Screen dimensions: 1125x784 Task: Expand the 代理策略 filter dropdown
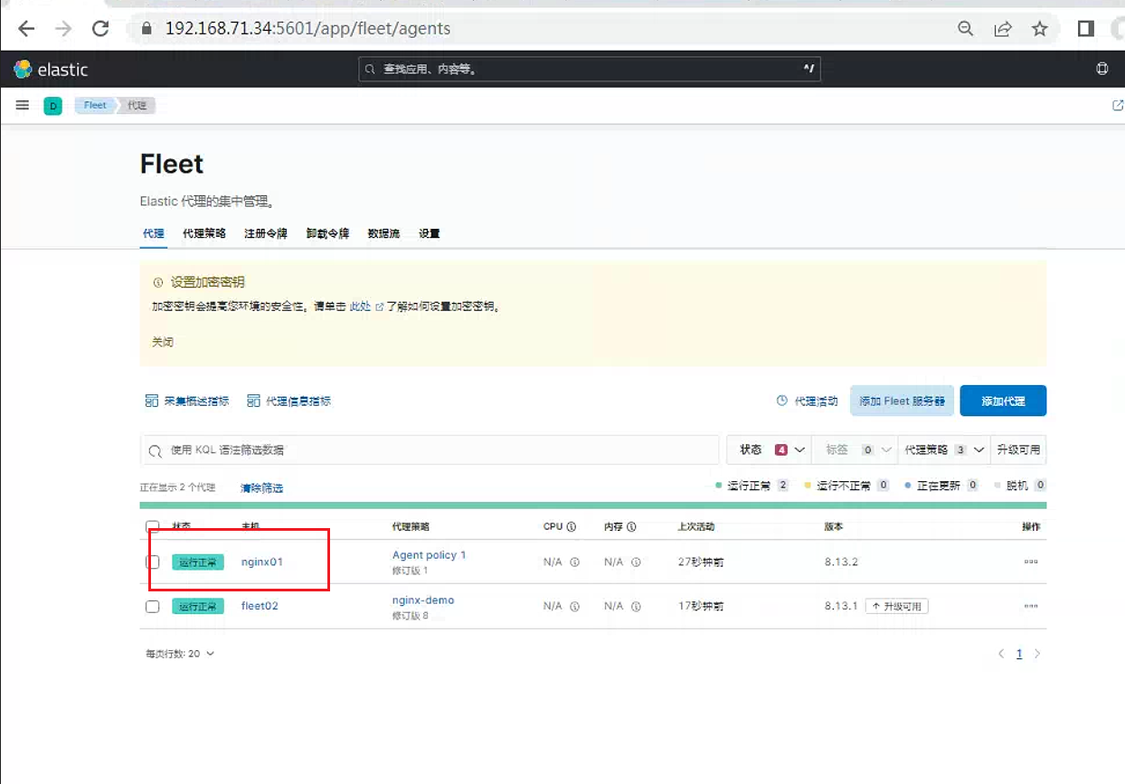944,449
